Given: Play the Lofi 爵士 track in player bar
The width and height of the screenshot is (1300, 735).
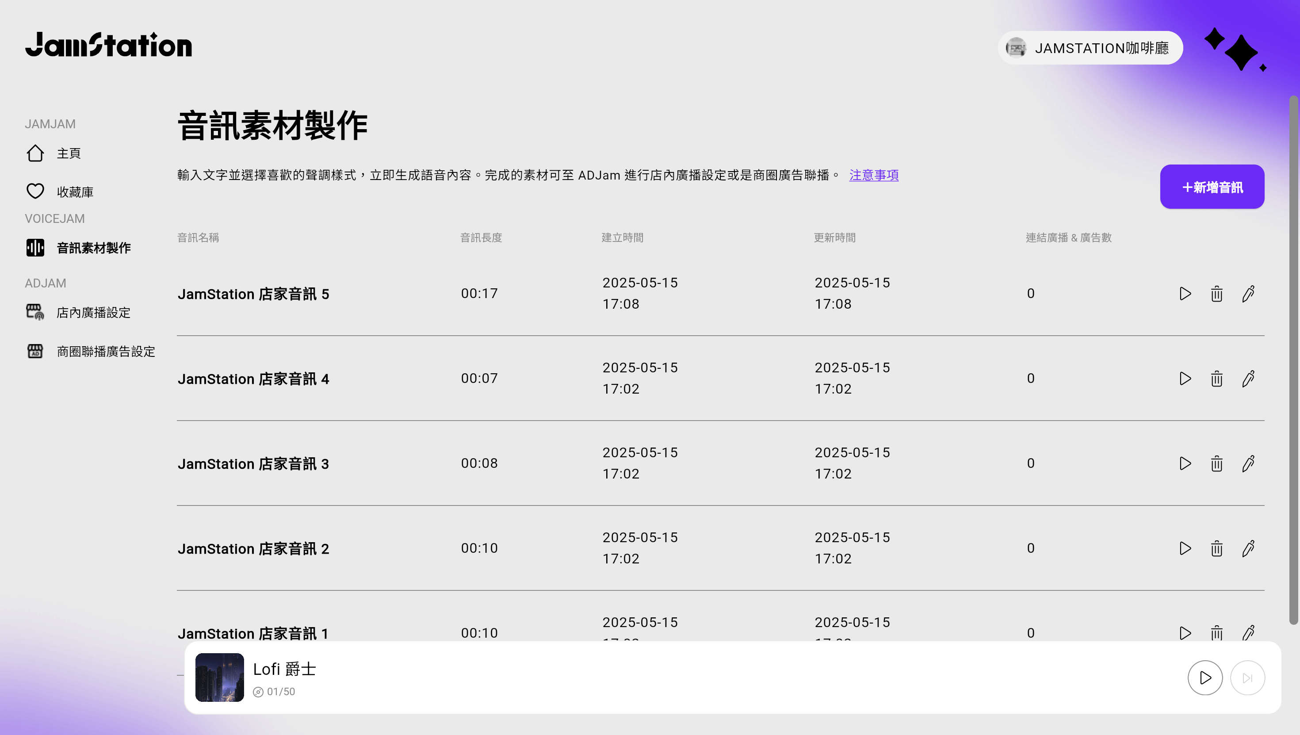Looking at the screenshot, I should pos(1204,678).
